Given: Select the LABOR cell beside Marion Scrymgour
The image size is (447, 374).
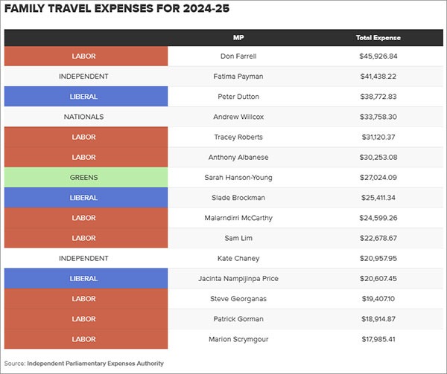Looking at the screenshot, I should [84, 340].
